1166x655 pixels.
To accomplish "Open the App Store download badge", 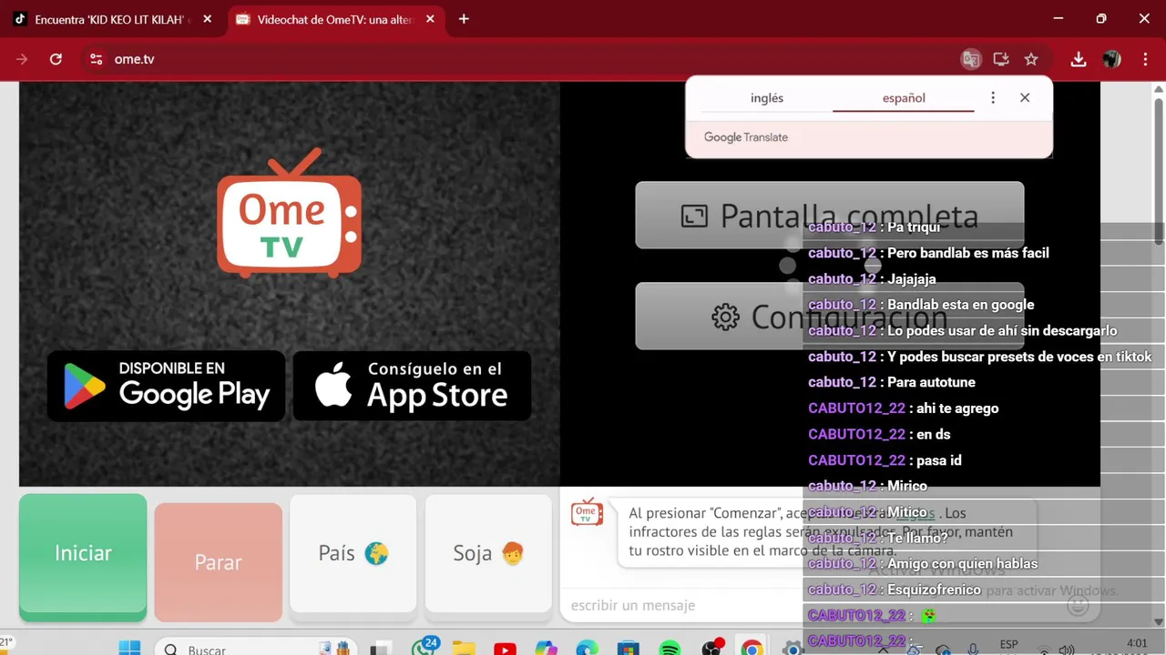I will pos(412,385).
